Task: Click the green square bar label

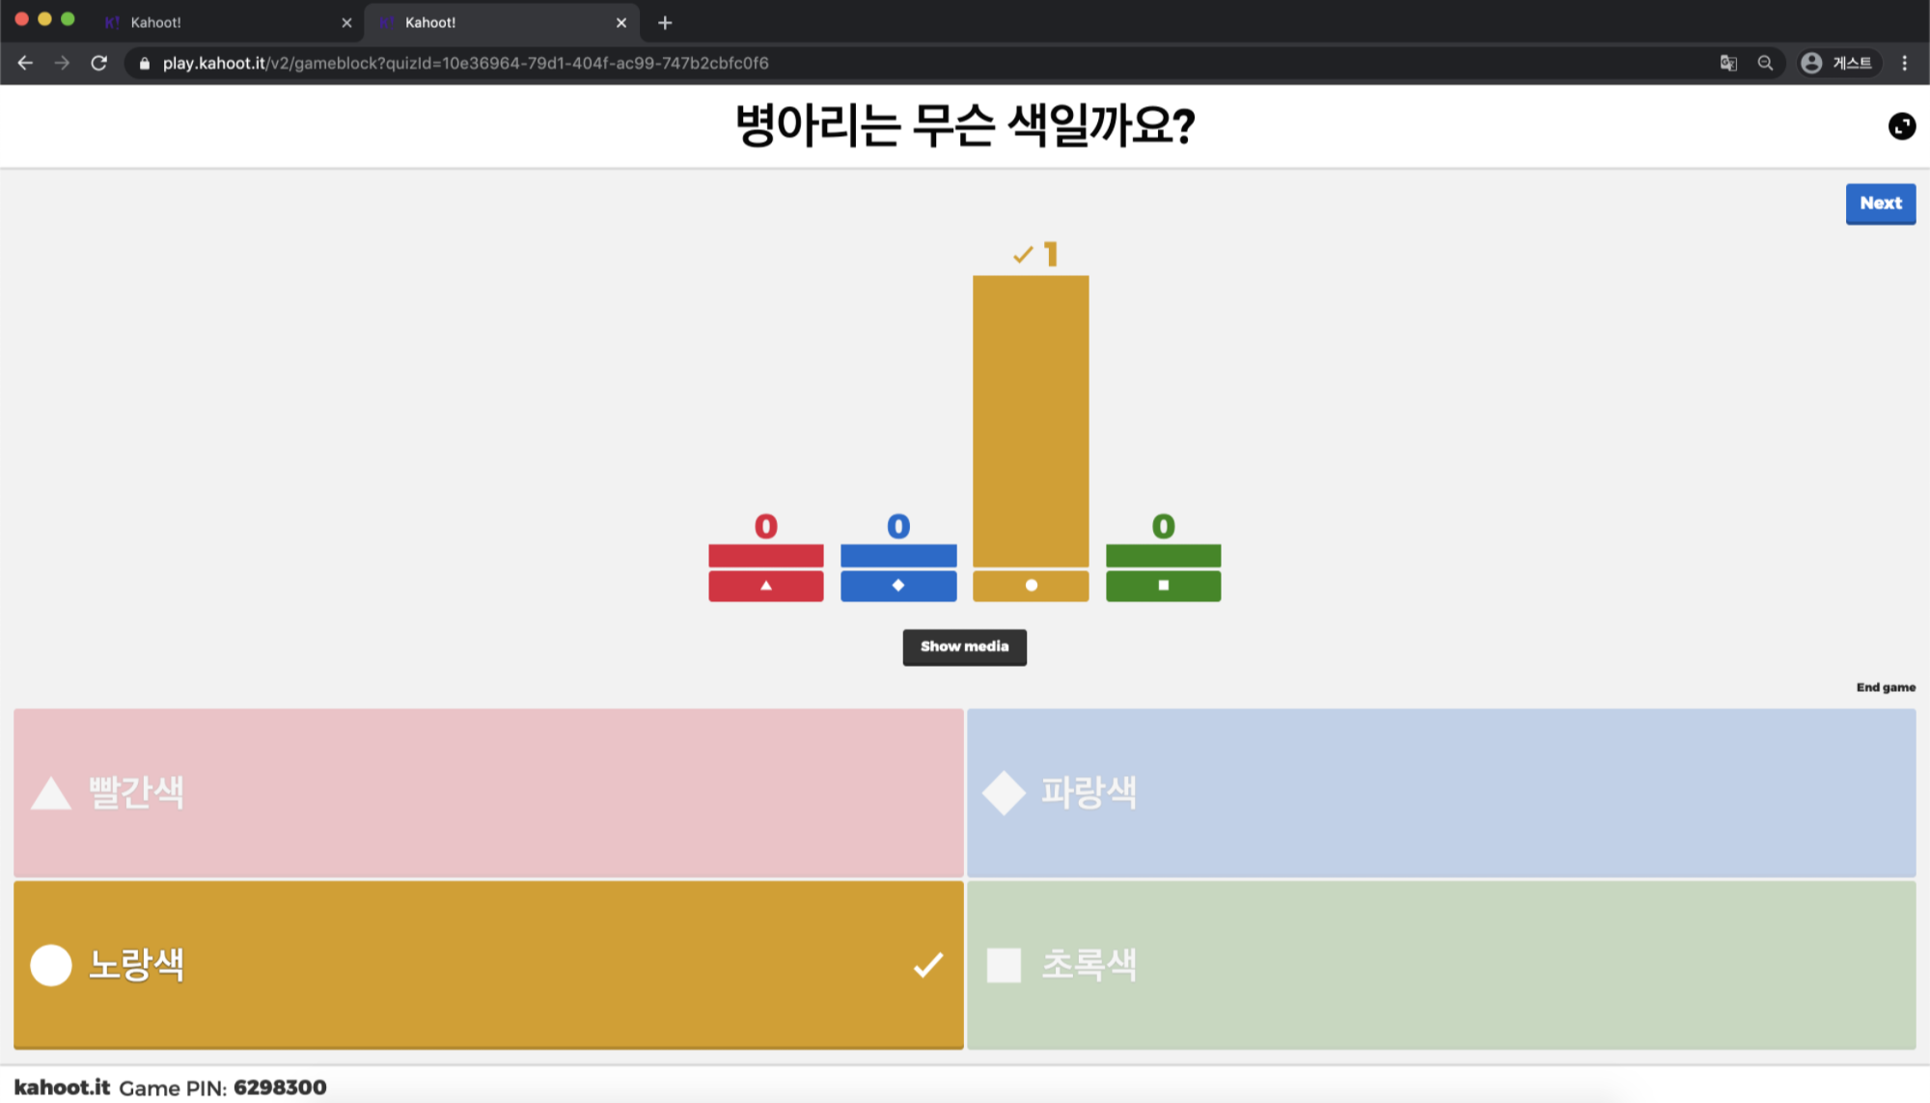Action: [1163, 586]
